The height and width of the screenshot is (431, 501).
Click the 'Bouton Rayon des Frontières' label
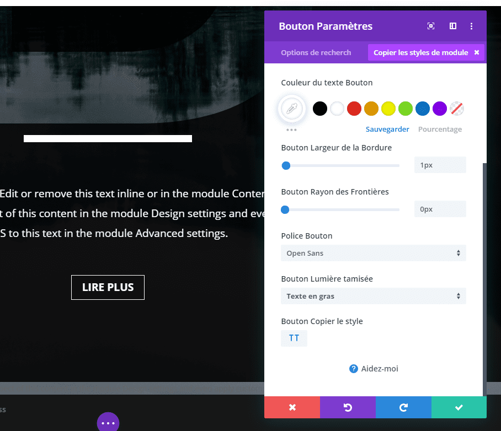coord(335,192)
